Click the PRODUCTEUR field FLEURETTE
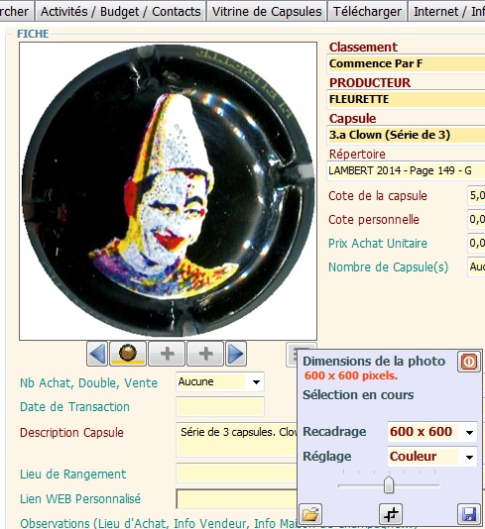Viewport: 485px width, 529px height. click(x=407, y=99)
